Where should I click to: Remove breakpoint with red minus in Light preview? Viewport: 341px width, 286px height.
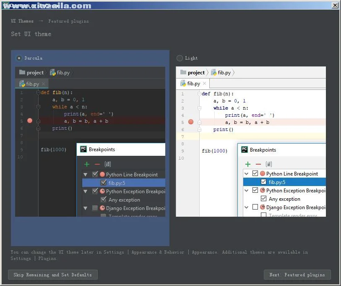coord(258,164)
